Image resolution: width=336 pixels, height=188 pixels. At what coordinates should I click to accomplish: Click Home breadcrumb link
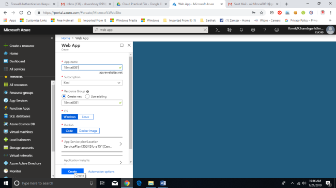66,38
